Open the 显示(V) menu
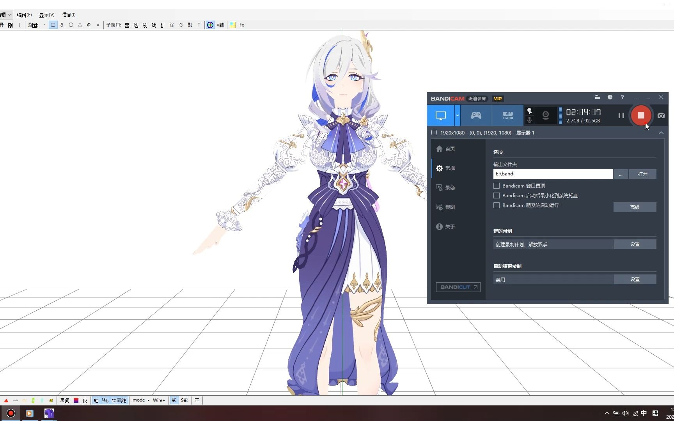674x421 pixels. coord(46,14)
